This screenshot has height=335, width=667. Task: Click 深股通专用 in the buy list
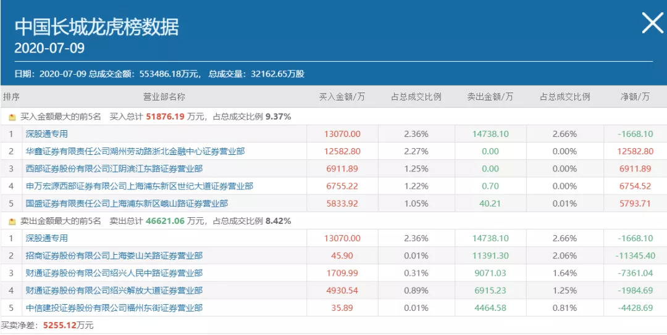coord(46,134)
